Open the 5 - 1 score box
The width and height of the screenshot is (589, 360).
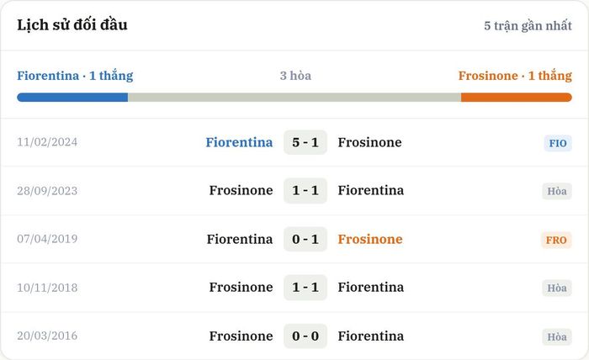305,142
